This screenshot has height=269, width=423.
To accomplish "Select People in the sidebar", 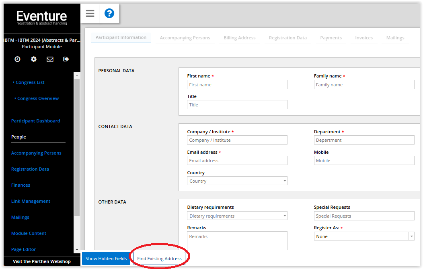I will (x=18, y=137).
